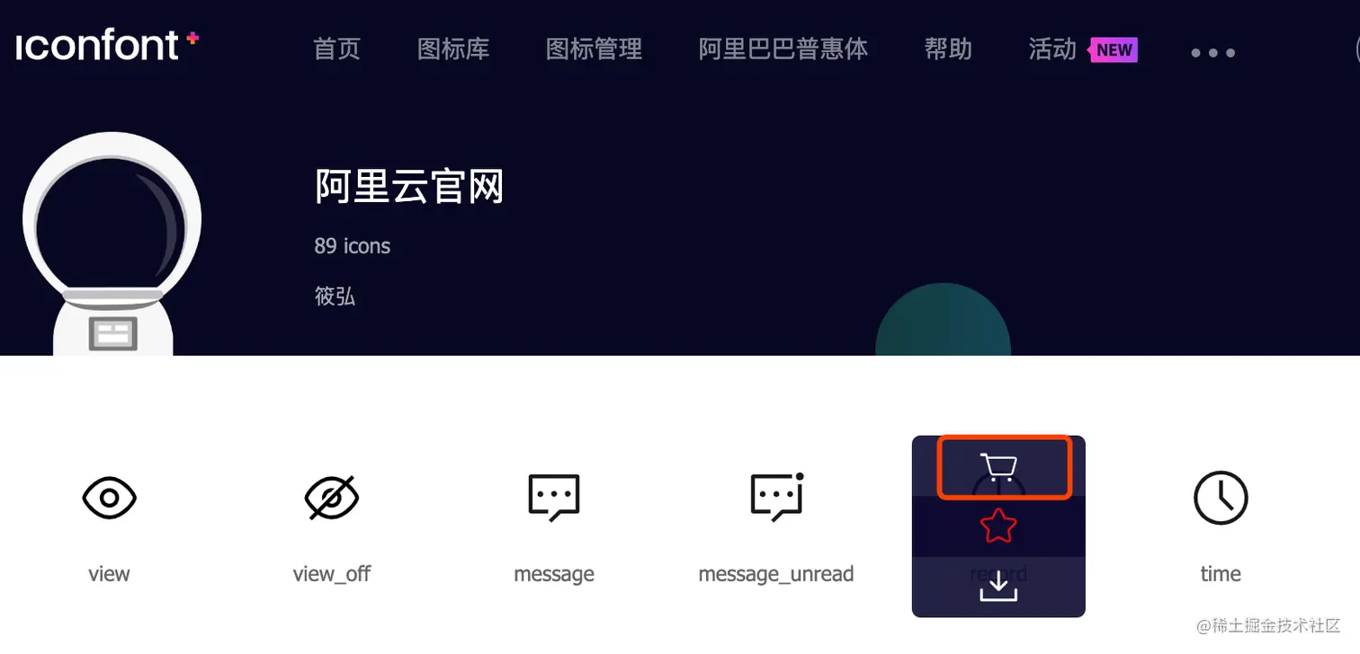The width and height of the screenshot is (1360, 654).
Task: Open the 图标管理 menu
Action: pyautogui.click(x=595, y=49)
